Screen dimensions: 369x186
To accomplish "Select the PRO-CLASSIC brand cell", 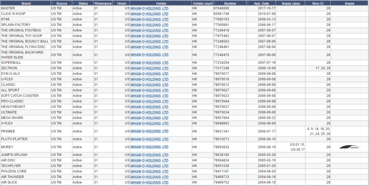I will (26, 101).
